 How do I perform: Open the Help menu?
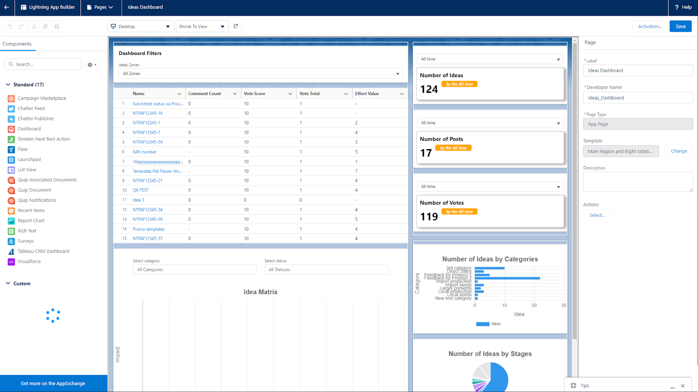(x=683, y=7)
